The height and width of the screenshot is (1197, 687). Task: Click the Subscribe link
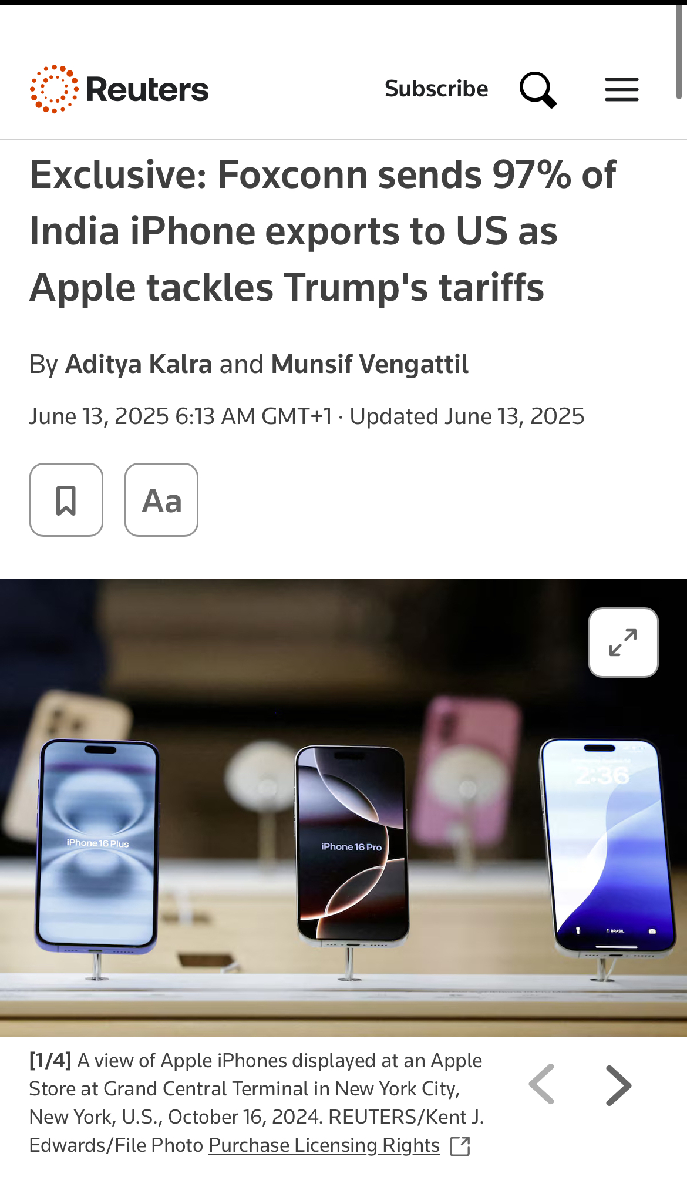point(436,89)
